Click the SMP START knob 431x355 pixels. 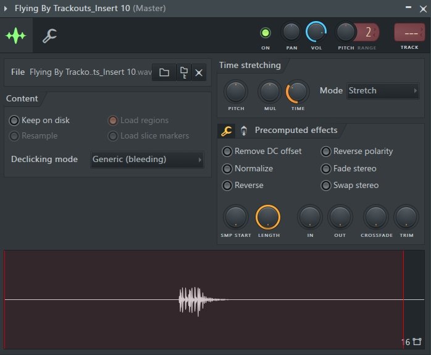(235, 217)
